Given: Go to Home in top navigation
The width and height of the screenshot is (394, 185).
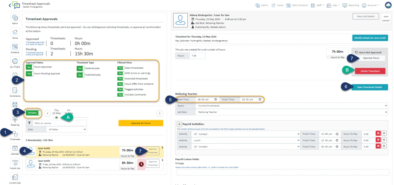Looking at the screenshot, I should click(277, 5).
